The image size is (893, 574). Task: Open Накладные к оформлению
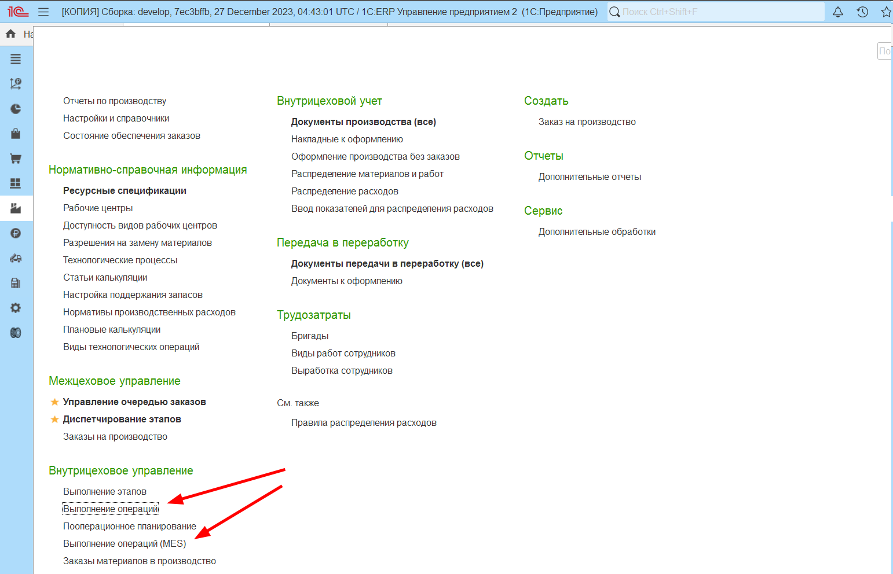tap(347, 139)
